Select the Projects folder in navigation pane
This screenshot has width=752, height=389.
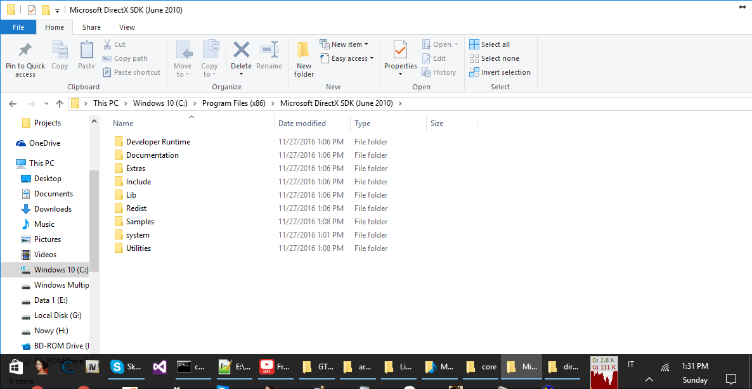tap(48, 123)
